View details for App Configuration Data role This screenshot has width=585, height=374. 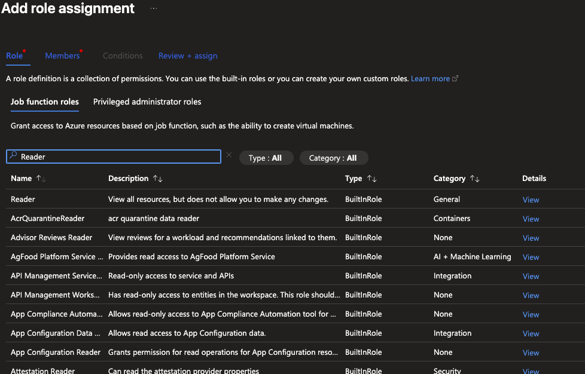[531, 334]
